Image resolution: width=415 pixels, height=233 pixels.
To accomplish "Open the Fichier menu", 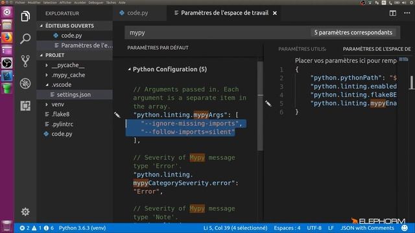I will coord(20,3).
